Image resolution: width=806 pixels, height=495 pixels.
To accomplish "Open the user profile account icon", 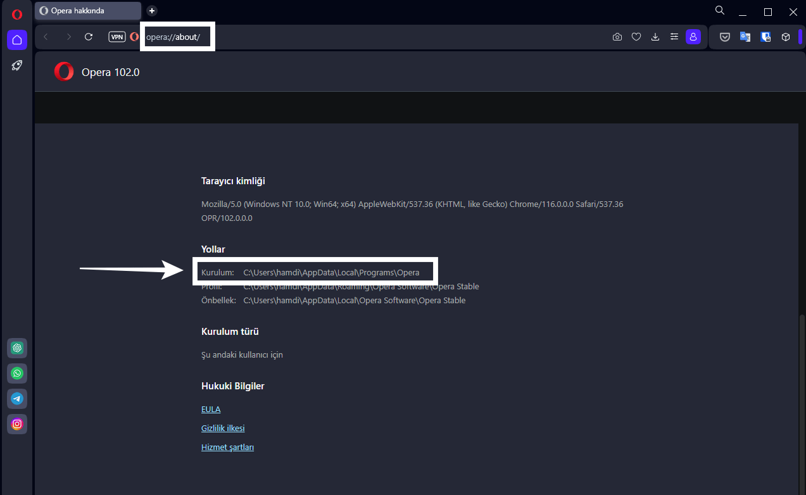I will (x=693, y=37).
